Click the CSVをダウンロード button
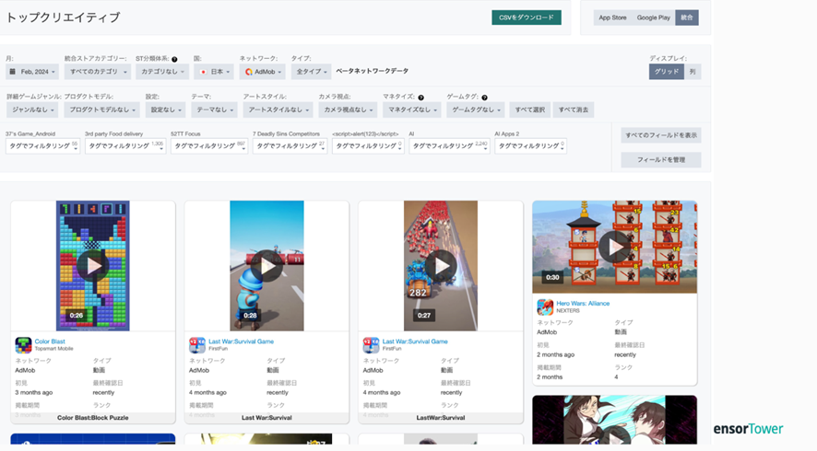 pyautogui.click(x=526, y=17)
